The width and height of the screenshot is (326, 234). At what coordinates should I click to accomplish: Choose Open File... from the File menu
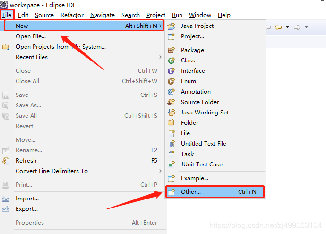point(83,36)
